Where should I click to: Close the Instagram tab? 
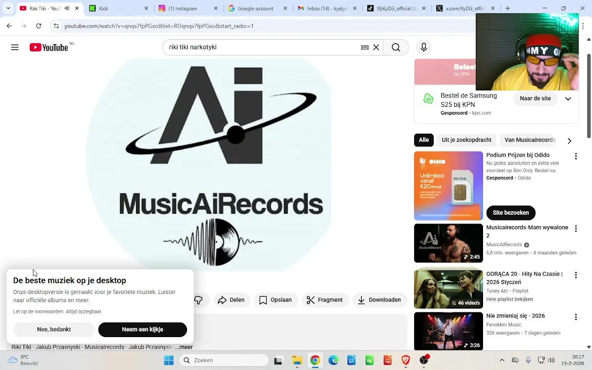216,8
